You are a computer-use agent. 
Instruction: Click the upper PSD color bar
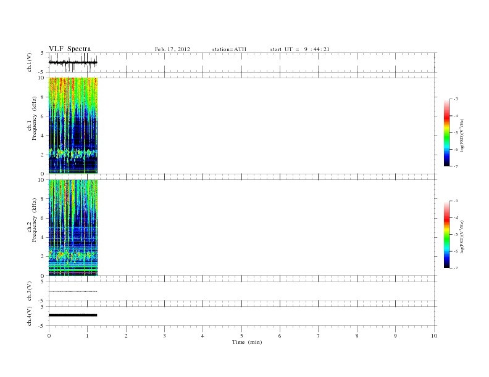click(447, 132)
